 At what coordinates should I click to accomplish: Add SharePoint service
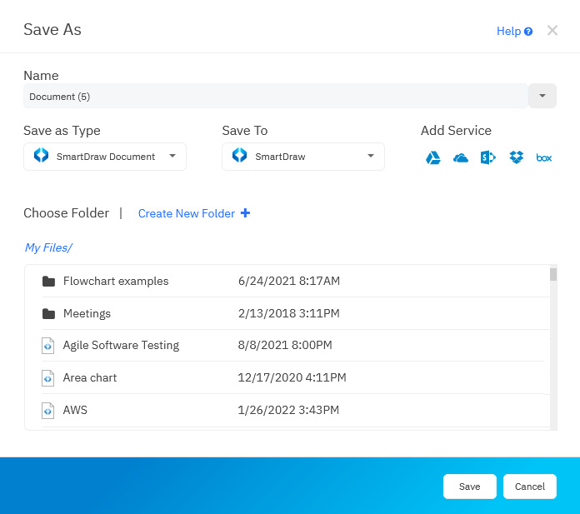coord(488,157)
